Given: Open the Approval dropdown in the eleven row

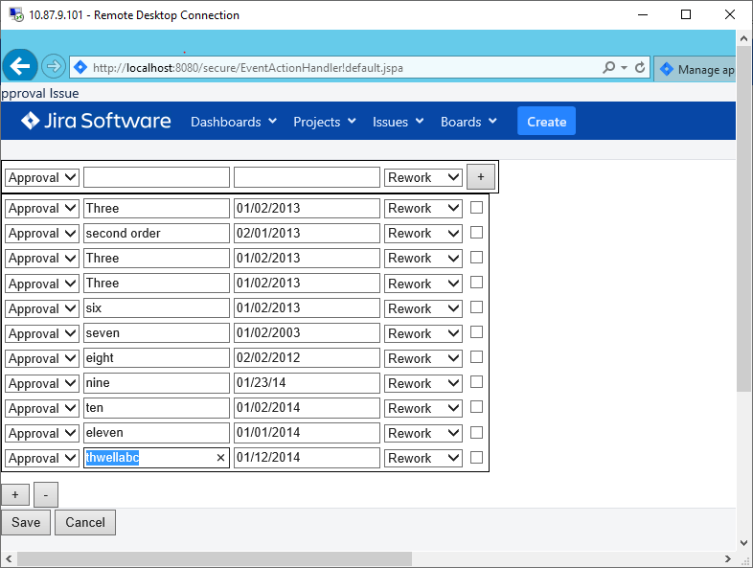Looking at the screenshot, I should tap(42, 433).
